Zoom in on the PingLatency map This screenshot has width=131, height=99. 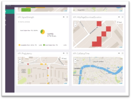pyautogui.click(x=20, y=59)
